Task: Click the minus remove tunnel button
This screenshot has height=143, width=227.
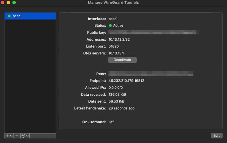Action: 17,136
